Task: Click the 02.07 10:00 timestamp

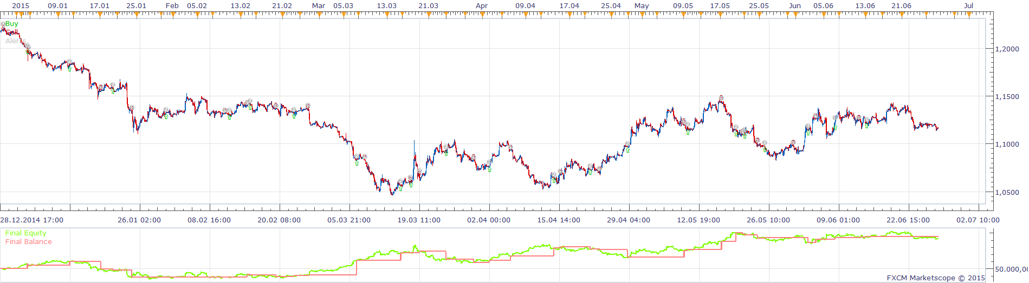Action: [x=978, y=220]
